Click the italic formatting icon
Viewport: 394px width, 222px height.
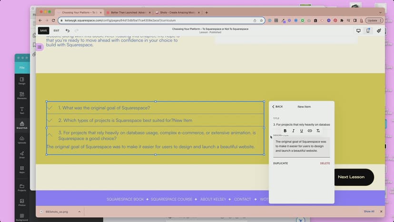click(x=293, y=131)
